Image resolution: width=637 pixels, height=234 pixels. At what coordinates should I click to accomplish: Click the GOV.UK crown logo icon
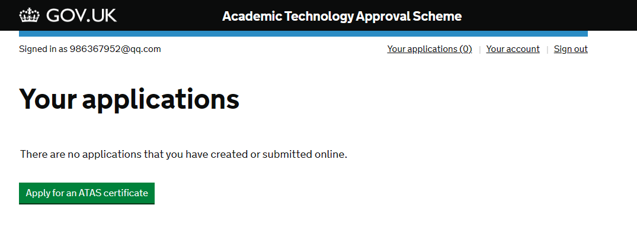[x=29, y=16]
